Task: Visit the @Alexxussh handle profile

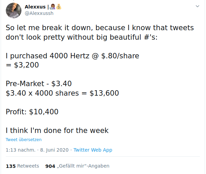Action: click(39, 13)
